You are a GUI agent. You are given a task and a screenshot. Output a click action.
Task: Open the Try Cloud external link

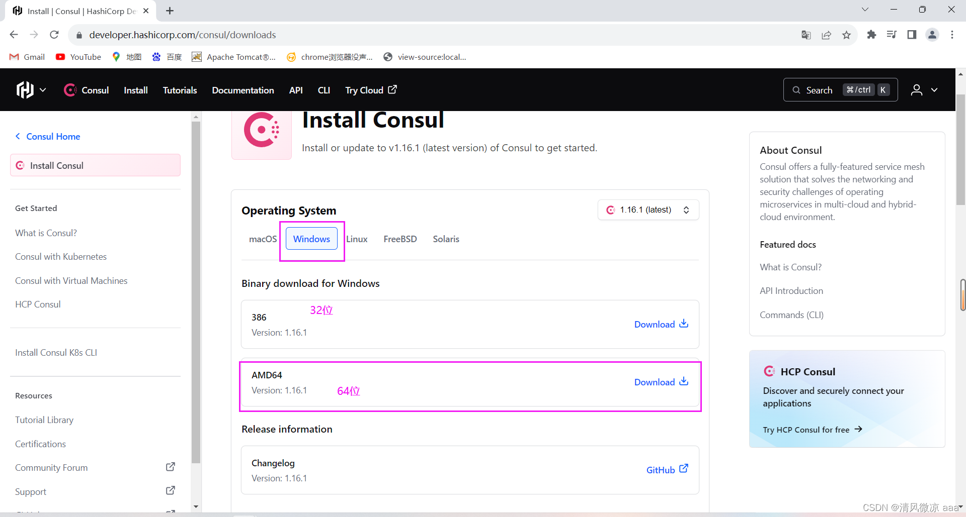371,90
